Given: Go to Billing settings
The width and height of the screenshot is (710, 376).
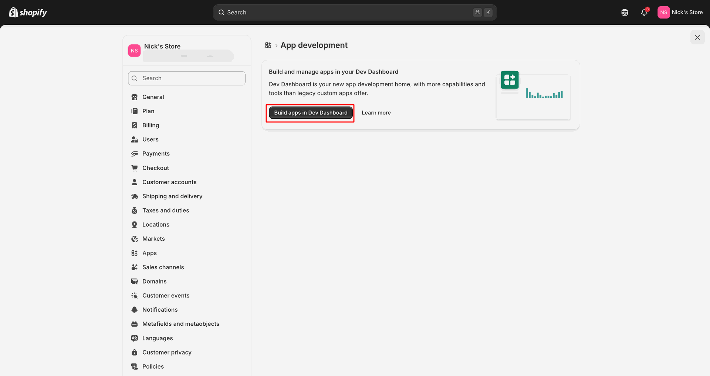Looking at the screenshot, I should 151,125.
